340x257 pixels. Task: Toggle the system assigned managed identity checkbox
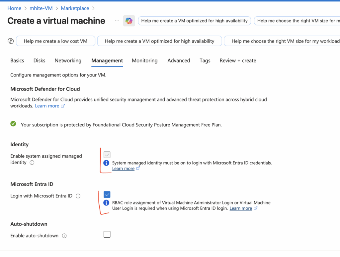(x=107, y=155)
